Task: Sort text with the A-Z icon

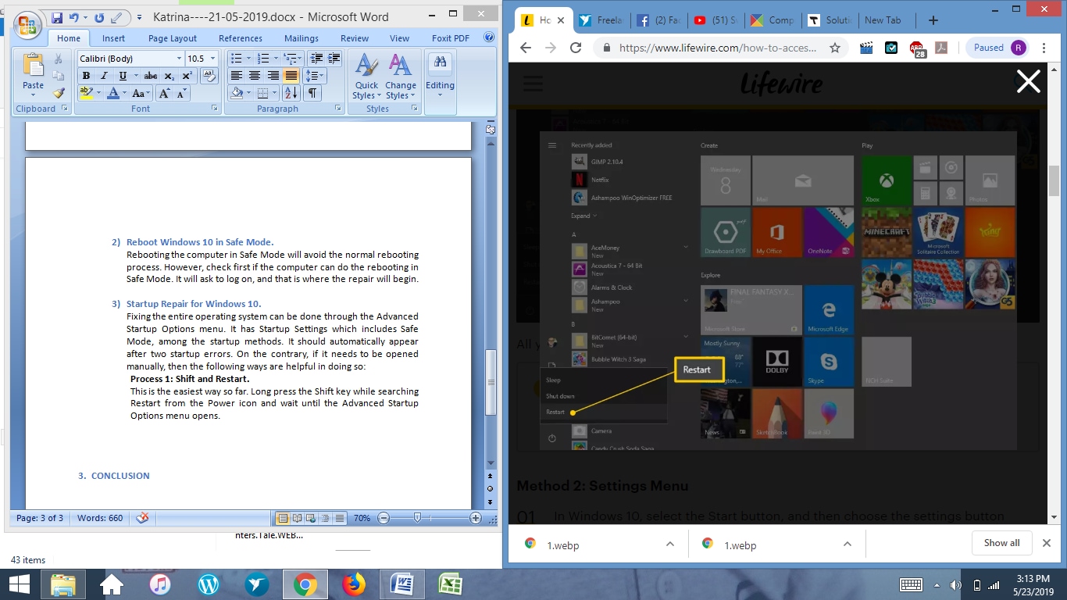Action: [291, 93]
